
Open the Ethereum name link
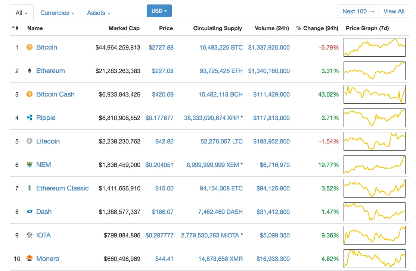point(50,71)
